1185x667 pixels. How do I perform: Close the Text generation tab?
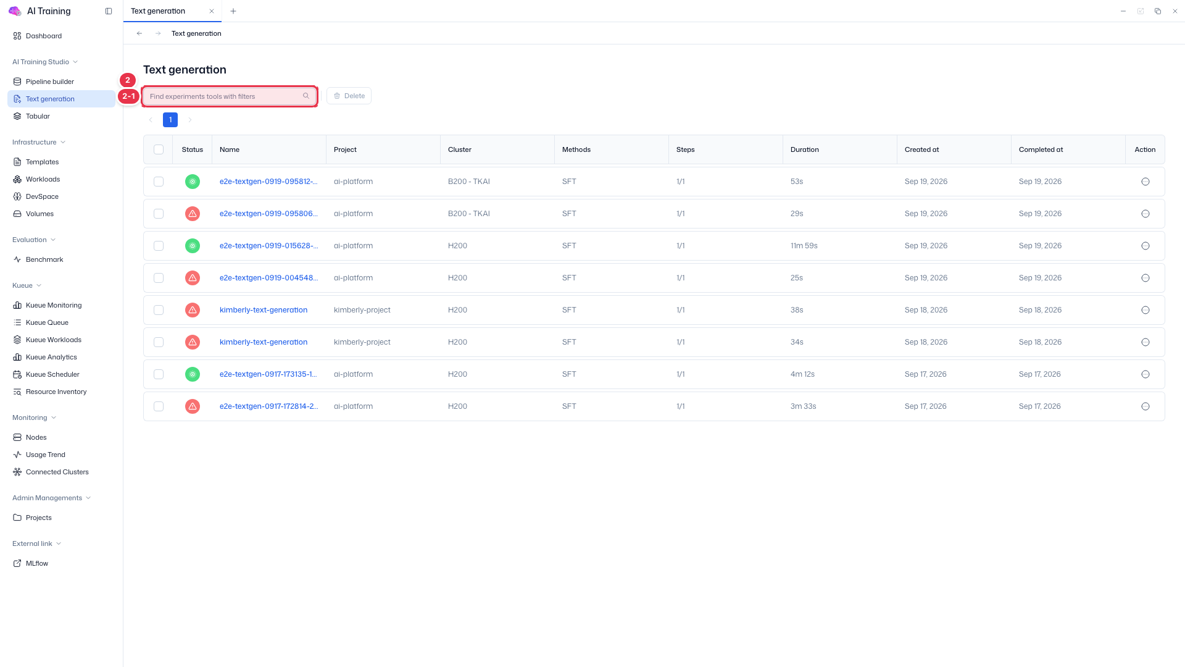click(x=212, y=11)
